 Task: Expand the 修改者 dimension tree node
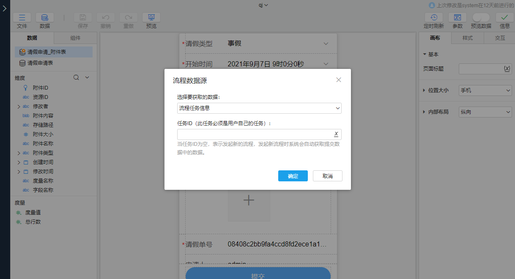click(19, 107)
